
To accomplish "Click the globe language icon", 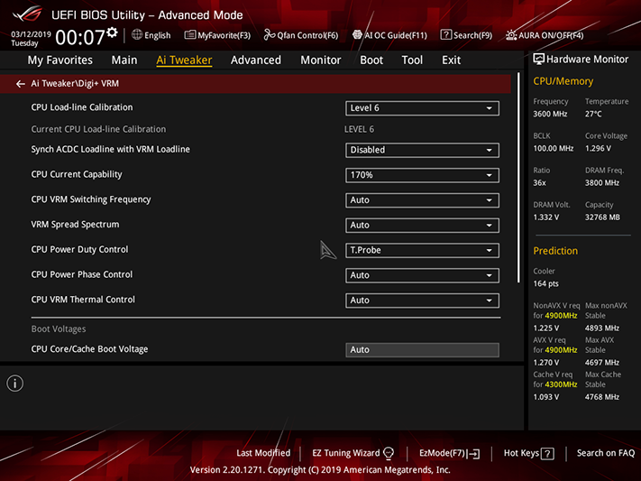I will pyautogui.click(x=137, y=35).
